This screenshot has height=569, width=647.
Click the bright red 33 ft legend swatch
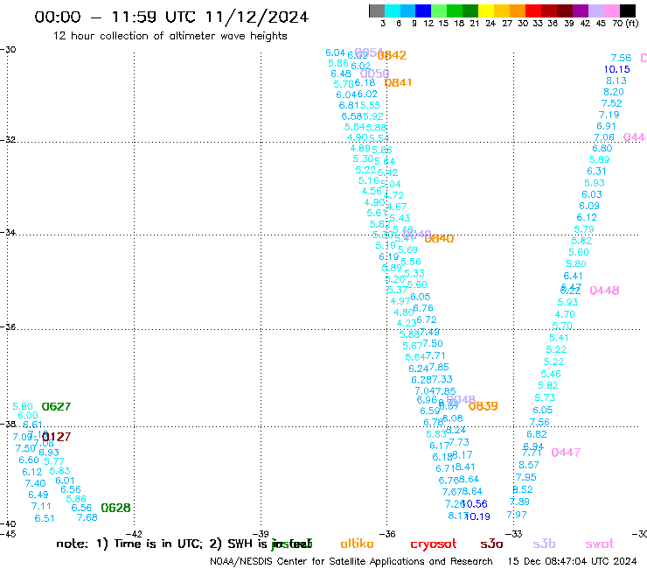pyautogui.click(x=533, y=11)
